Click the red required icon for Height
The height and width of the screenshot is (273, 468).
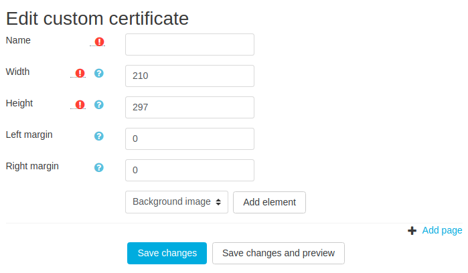point(80,104)
